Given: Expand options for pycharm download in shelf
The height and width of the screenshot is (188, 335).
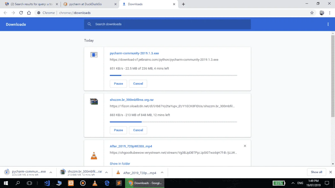Looking at the screenshot, I should coord(51,172).
